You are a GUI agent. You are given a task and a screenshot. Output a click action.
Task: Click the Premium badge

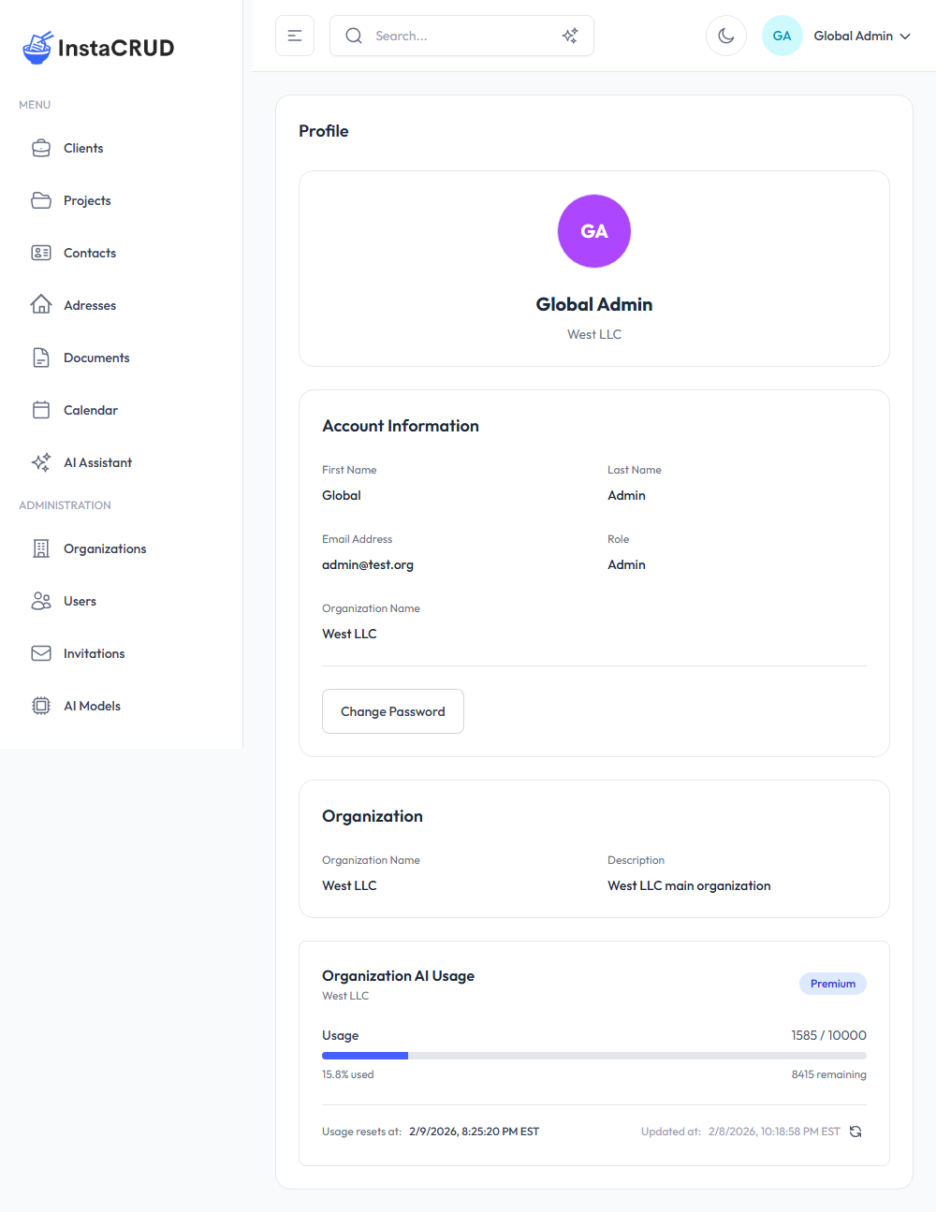click(x=832, y=983)
